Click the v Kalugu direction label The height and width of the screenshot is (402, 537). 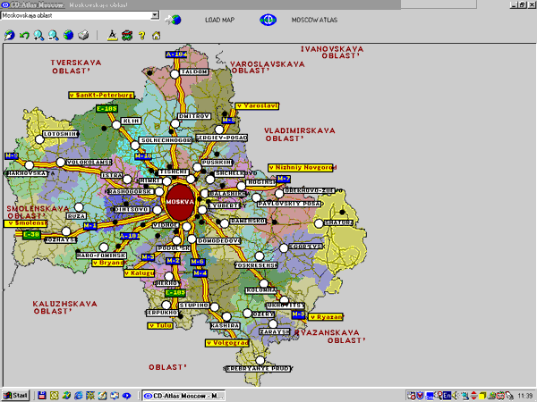pos(139,273)
